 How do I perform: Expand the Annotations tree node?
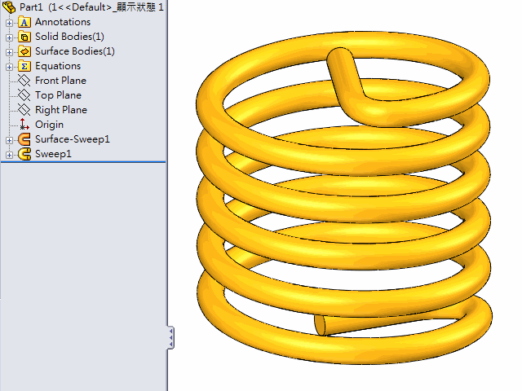click(9, 23)
